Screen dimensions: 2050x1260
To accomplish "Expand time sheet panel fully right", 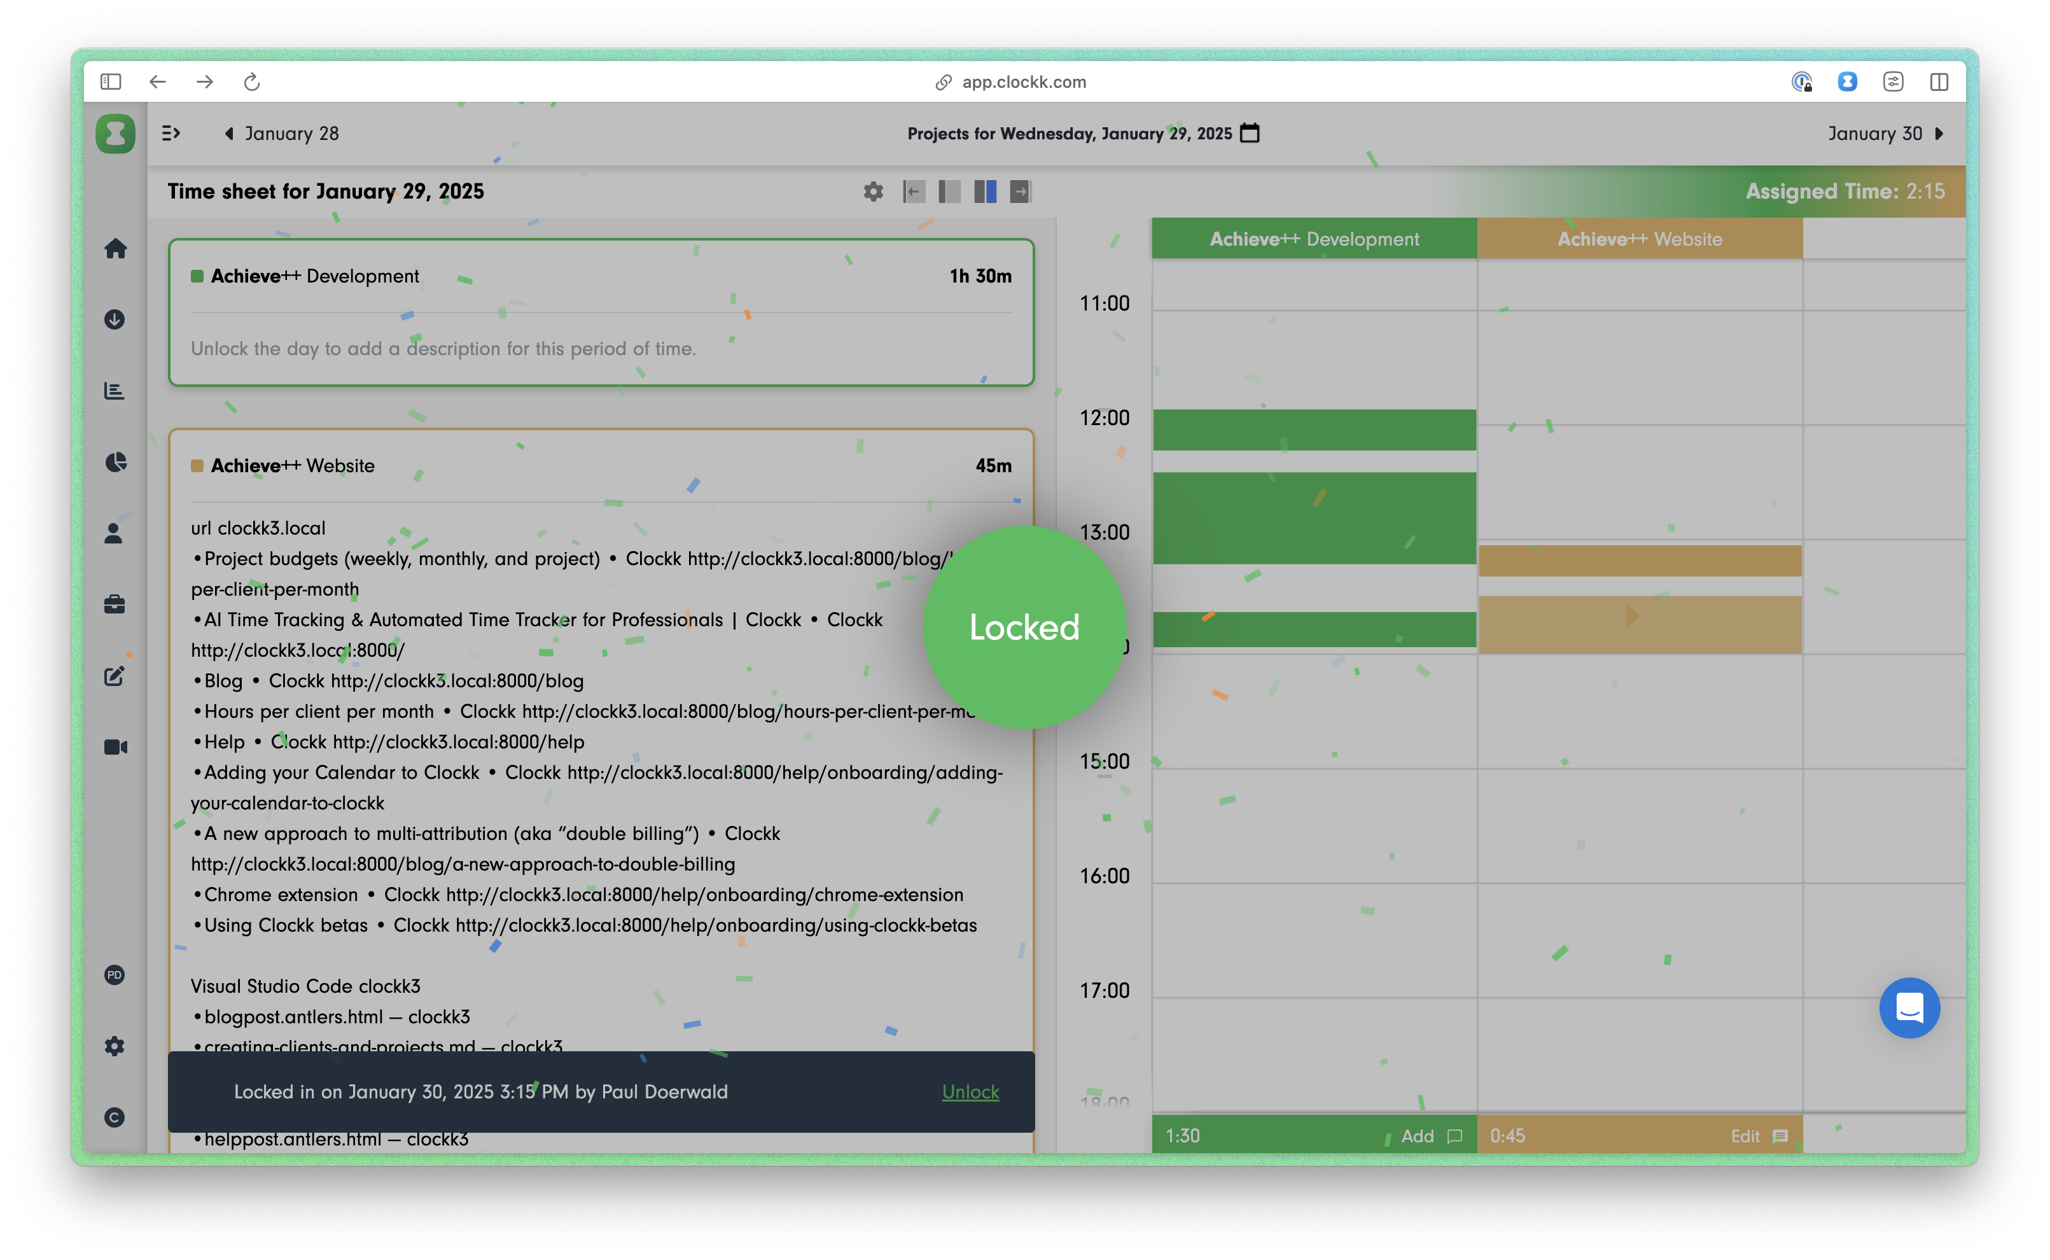I will tap(1021, 192).
